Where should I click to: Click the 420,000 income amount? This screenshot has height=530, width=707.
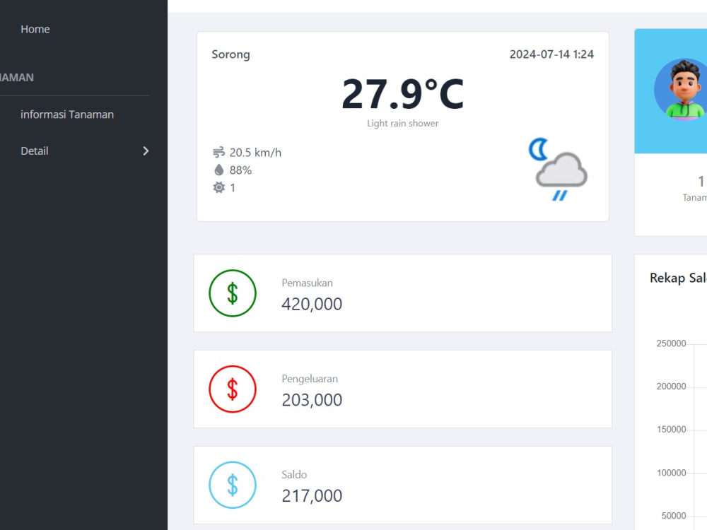click(312, 304)
